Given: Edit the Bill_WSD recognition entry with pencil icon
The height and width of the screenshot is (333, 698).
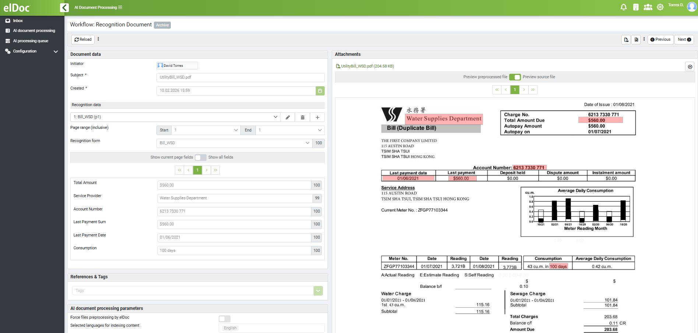Looking at the screenshot, I should tap(288, 117).
